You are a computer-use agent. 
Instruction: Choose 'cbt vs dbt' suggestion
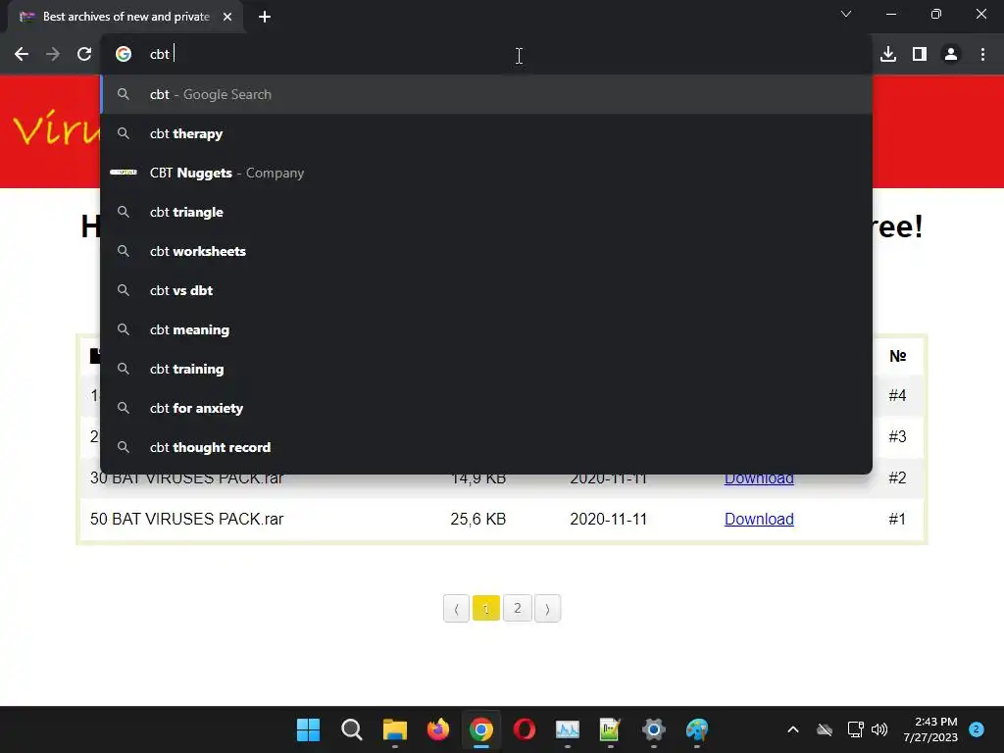tap(486, 290)
